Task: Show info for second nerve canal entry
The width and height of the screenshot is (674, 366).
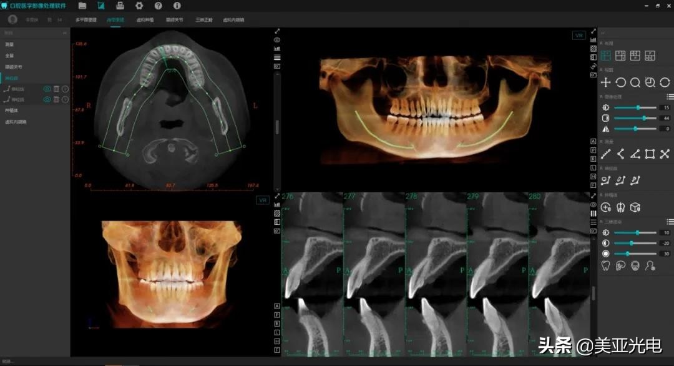Action: pyautogui.click(x=65, y=99)
